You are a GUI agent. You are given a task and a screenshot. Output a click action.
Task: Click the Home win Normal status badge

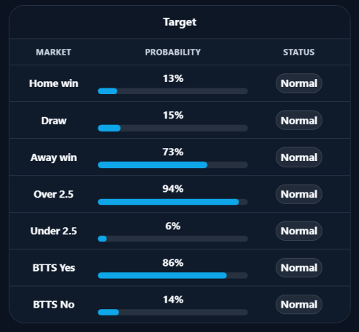click(299, 83)
